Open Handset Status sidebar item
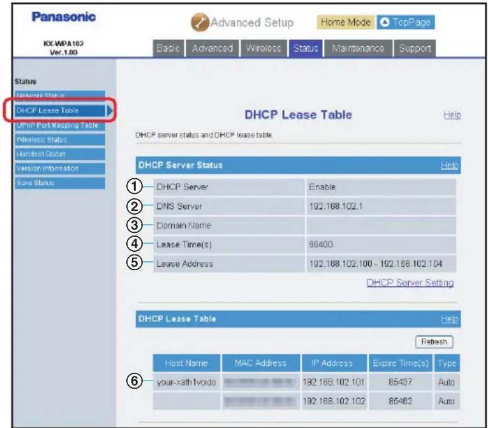 tap(60, 154)
